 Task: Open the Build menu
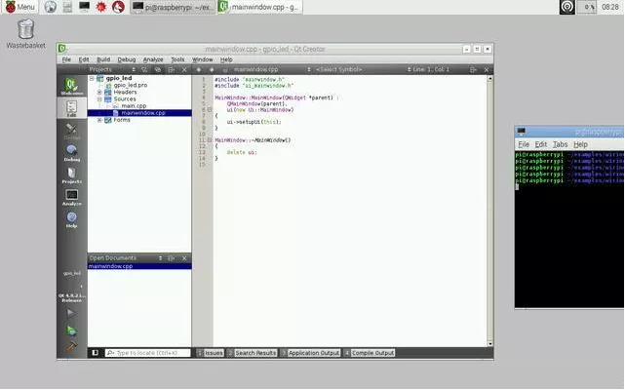pos(102,59)
